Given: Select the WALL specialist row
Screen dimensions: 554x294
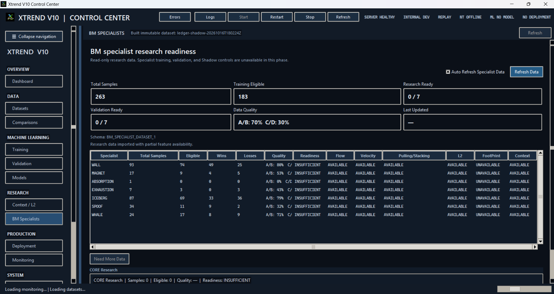Looking at the screenshot, I should point(314,165).
